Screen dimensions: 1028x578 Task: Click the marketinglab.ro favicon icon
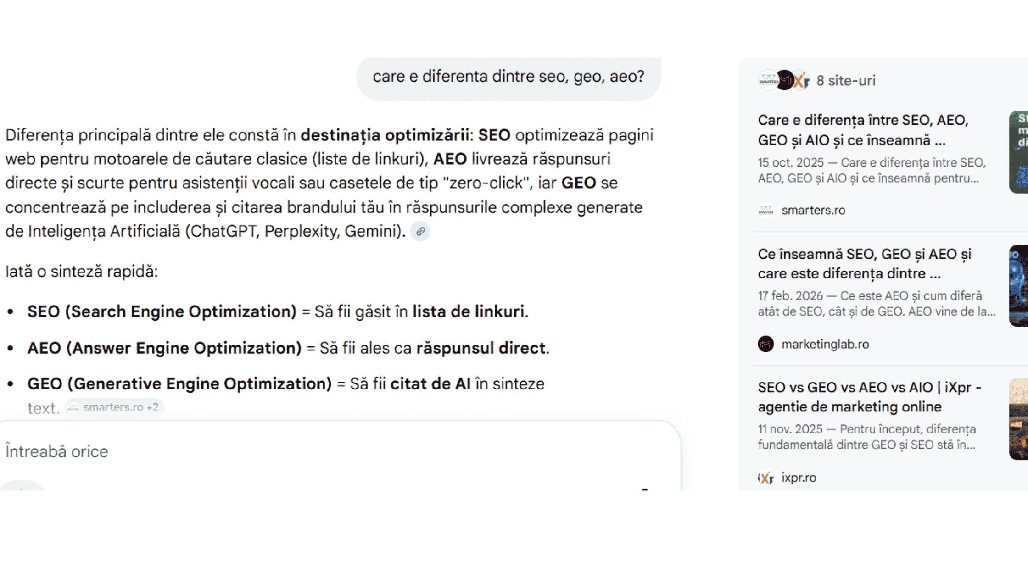tap(765, 344)
